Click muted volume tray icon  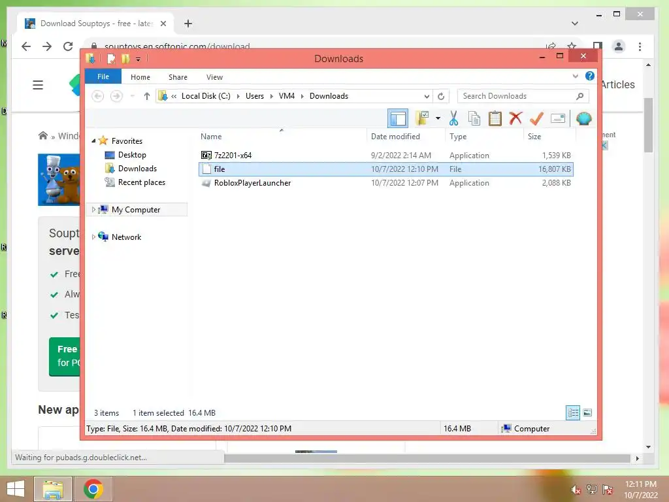coord(576,490)
